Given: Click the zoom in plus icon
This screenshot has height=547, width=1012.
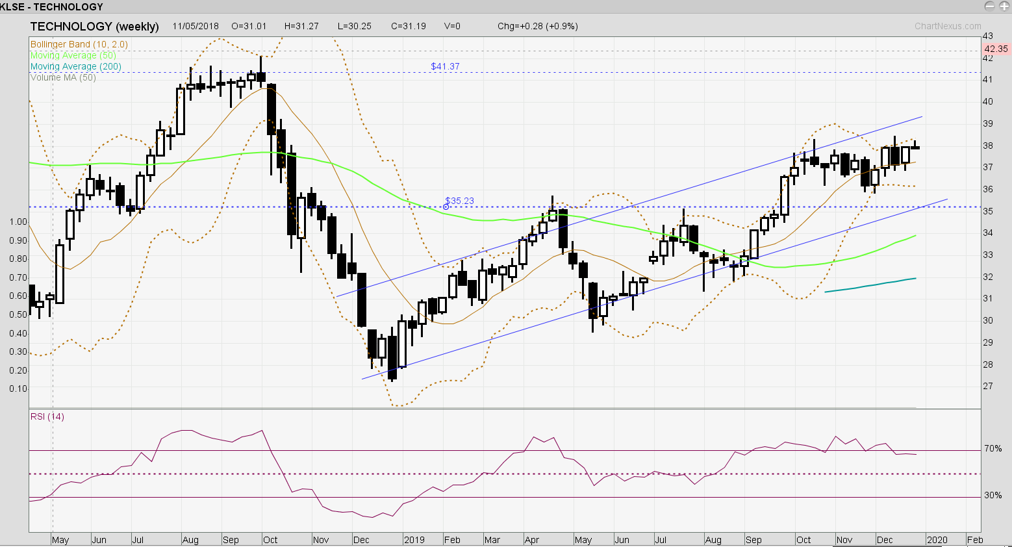Looking at the screenshot, I should tap(1004, 5).
